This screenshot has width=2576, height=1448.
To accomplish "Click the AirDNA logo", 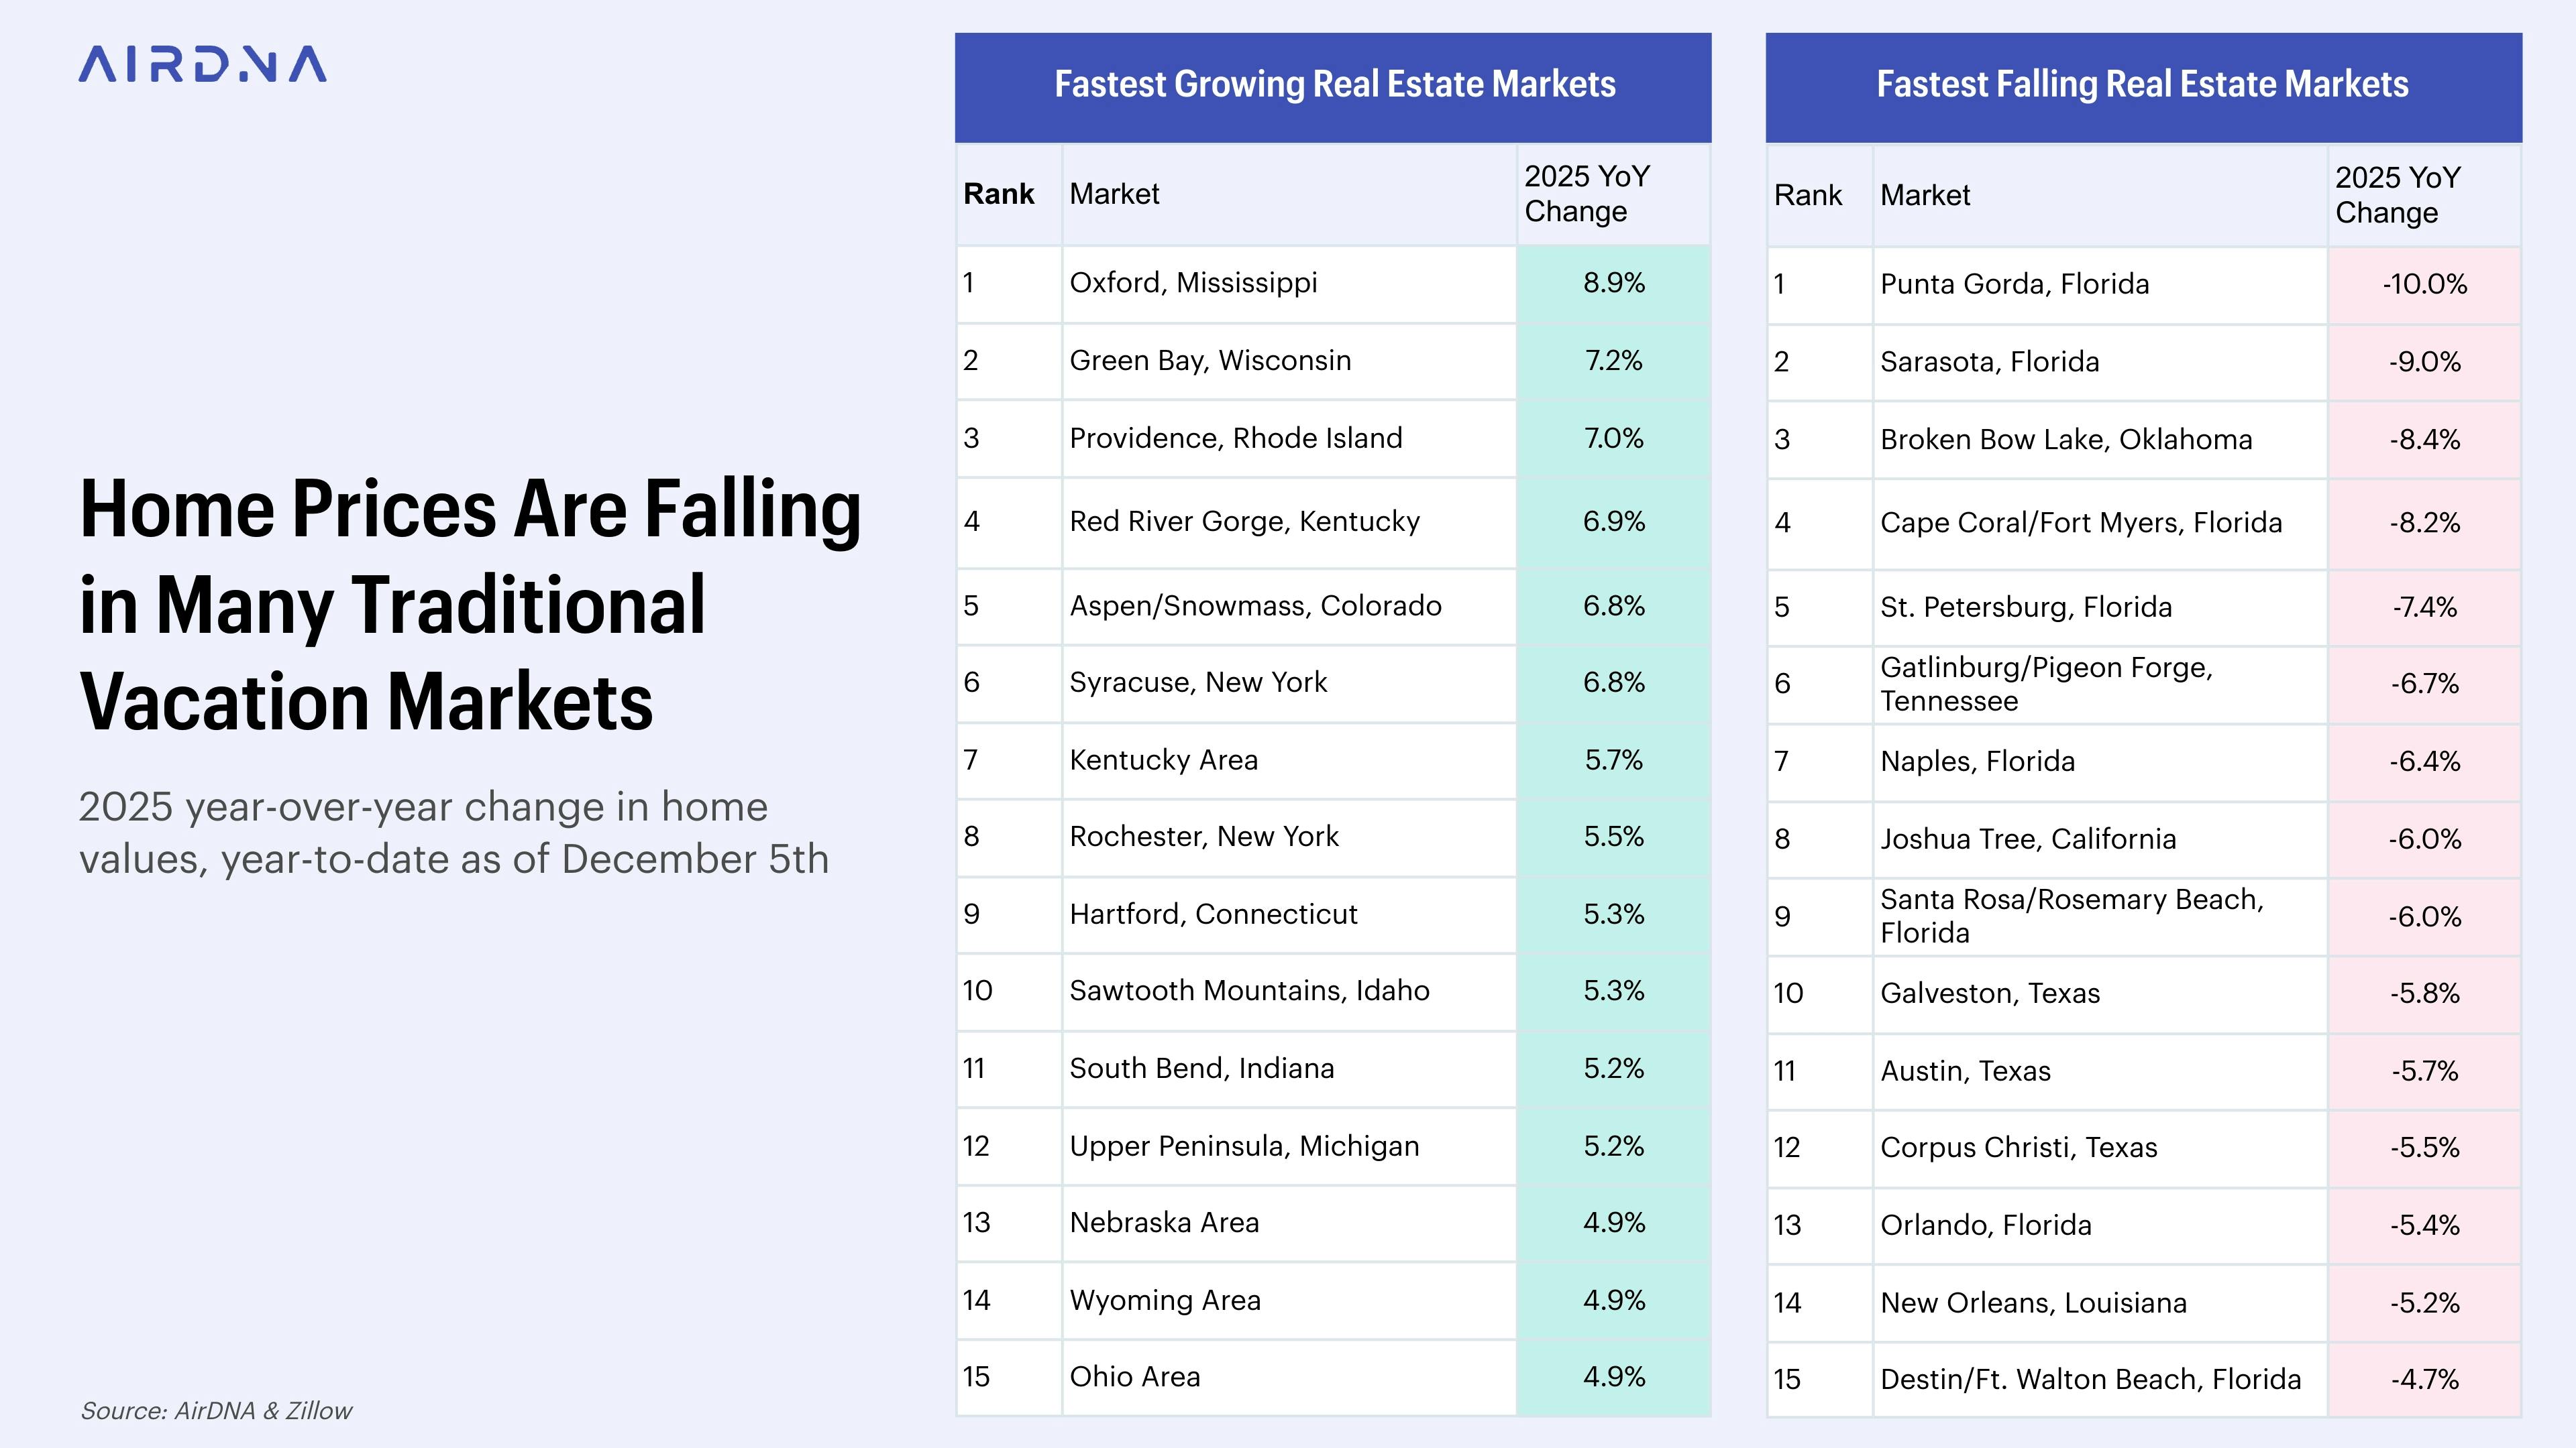I will click(202, 64).
